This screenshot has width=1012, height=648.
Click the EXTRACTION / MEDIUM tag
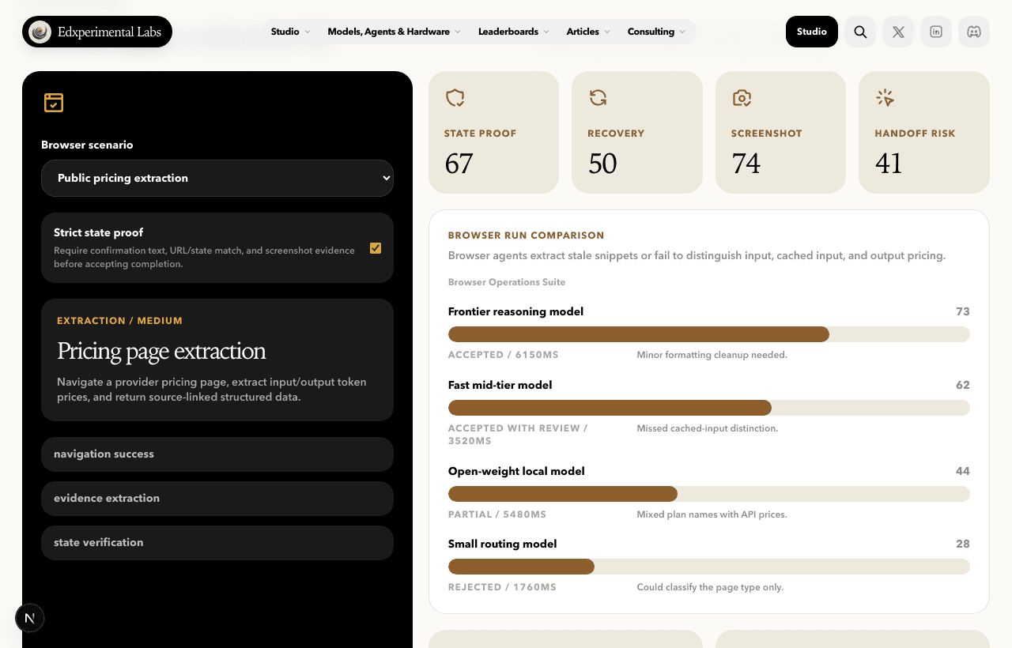[119, 321]
